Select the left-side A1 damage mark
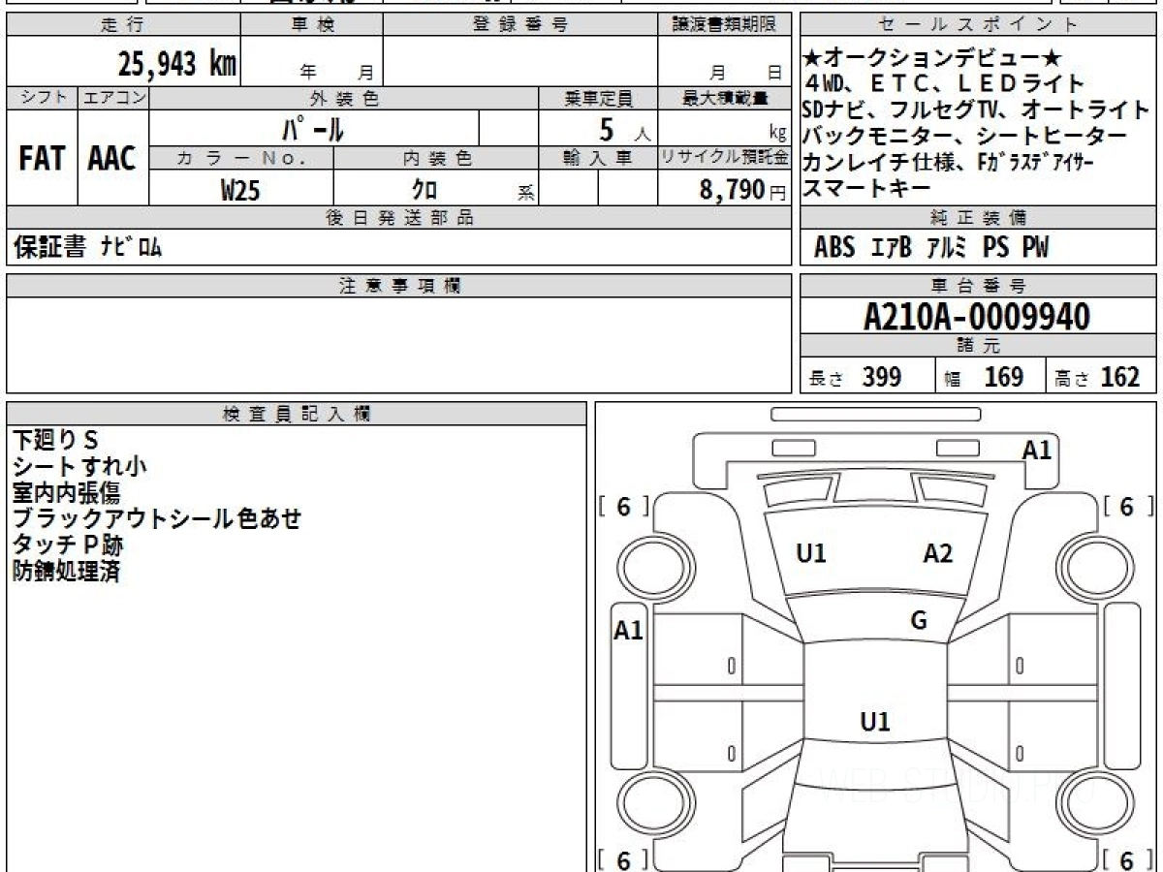Screen dimensions: 1163x872 tap(630, 630)
